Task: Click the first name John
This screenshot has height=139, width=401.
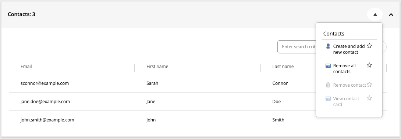Action: click(151, 120)
